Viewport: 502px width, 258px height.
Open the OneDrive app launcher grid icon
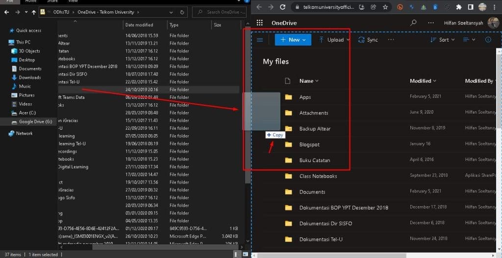pos(260,23)
